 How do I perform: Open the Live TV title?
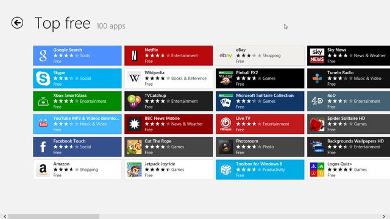243,119
